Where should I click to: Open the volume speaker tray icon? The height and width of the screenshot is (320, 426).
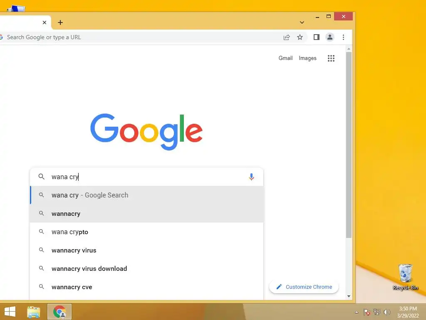click(386, 312)
